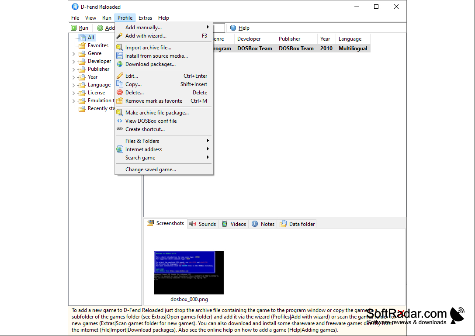
Task: Expand the Language tree node
Action: [73, 85]
